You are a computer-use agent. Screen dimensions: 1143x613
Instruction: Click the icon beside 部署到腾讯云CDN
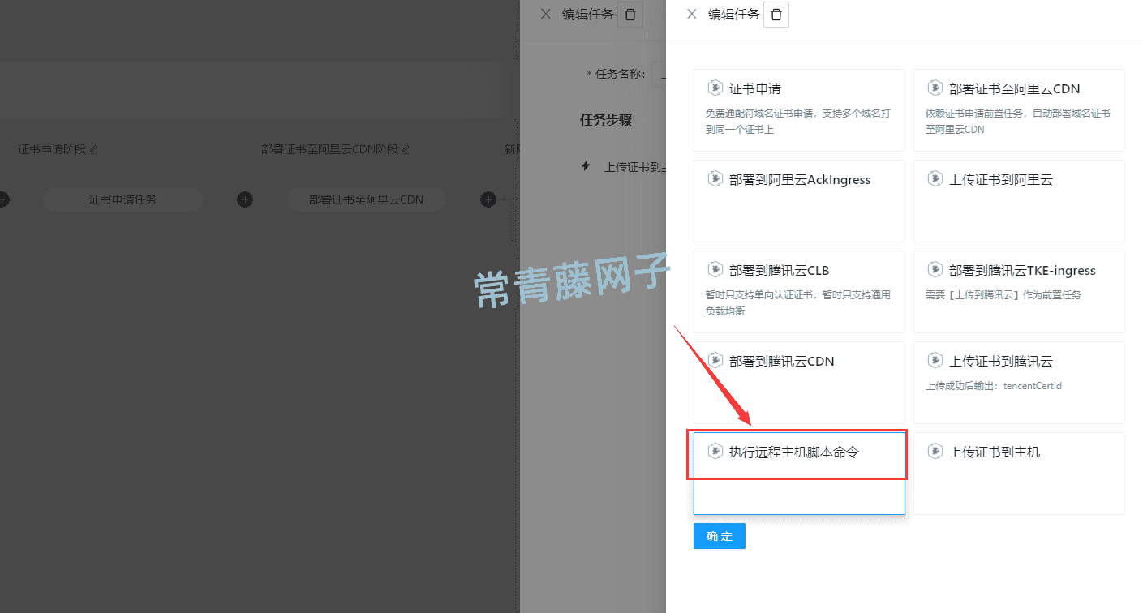pyautogui.click(x=715, y=360)
